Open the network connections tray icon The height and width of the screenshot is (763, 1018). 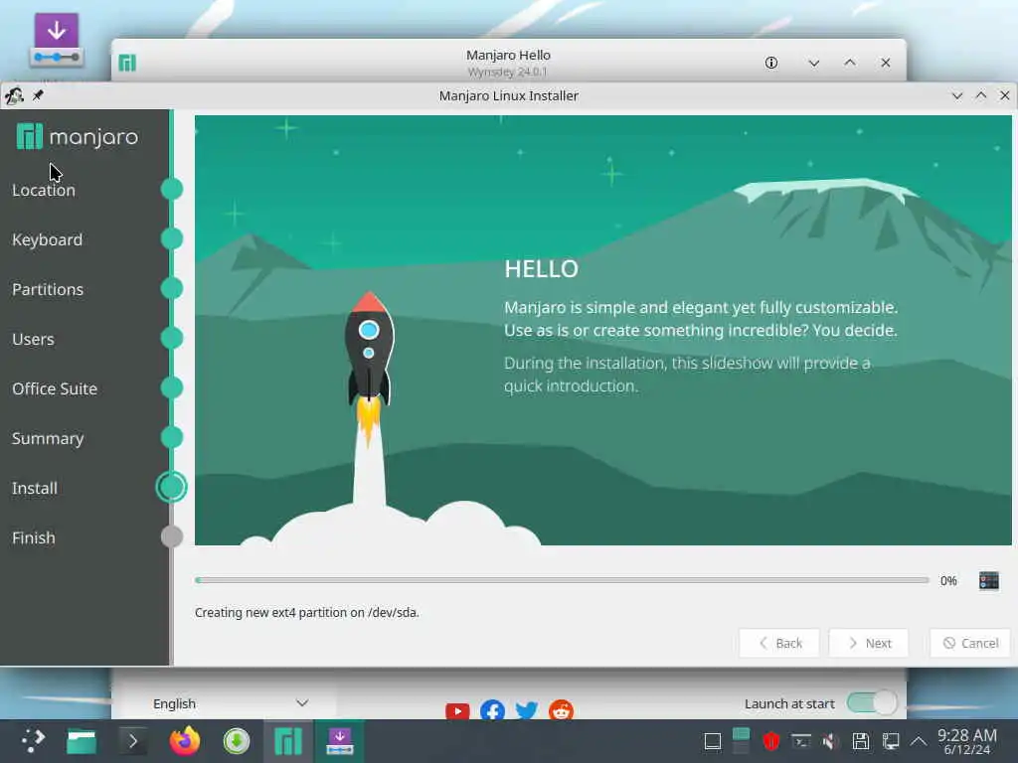pos(891,741)
